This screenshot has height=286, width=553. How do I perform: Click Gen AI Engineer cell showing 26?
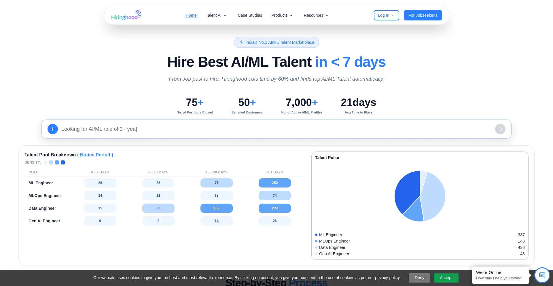click(x=275, y=221)
